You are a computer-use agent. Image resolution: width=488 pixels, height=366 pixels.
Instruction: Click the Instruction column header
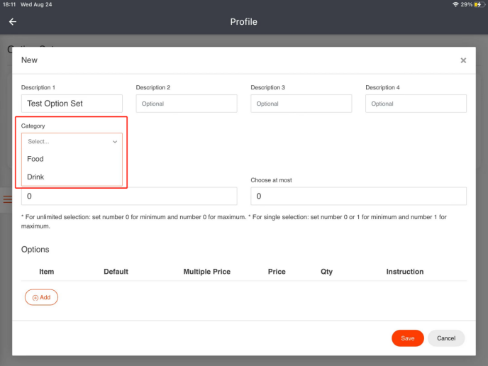coord(404,272)
